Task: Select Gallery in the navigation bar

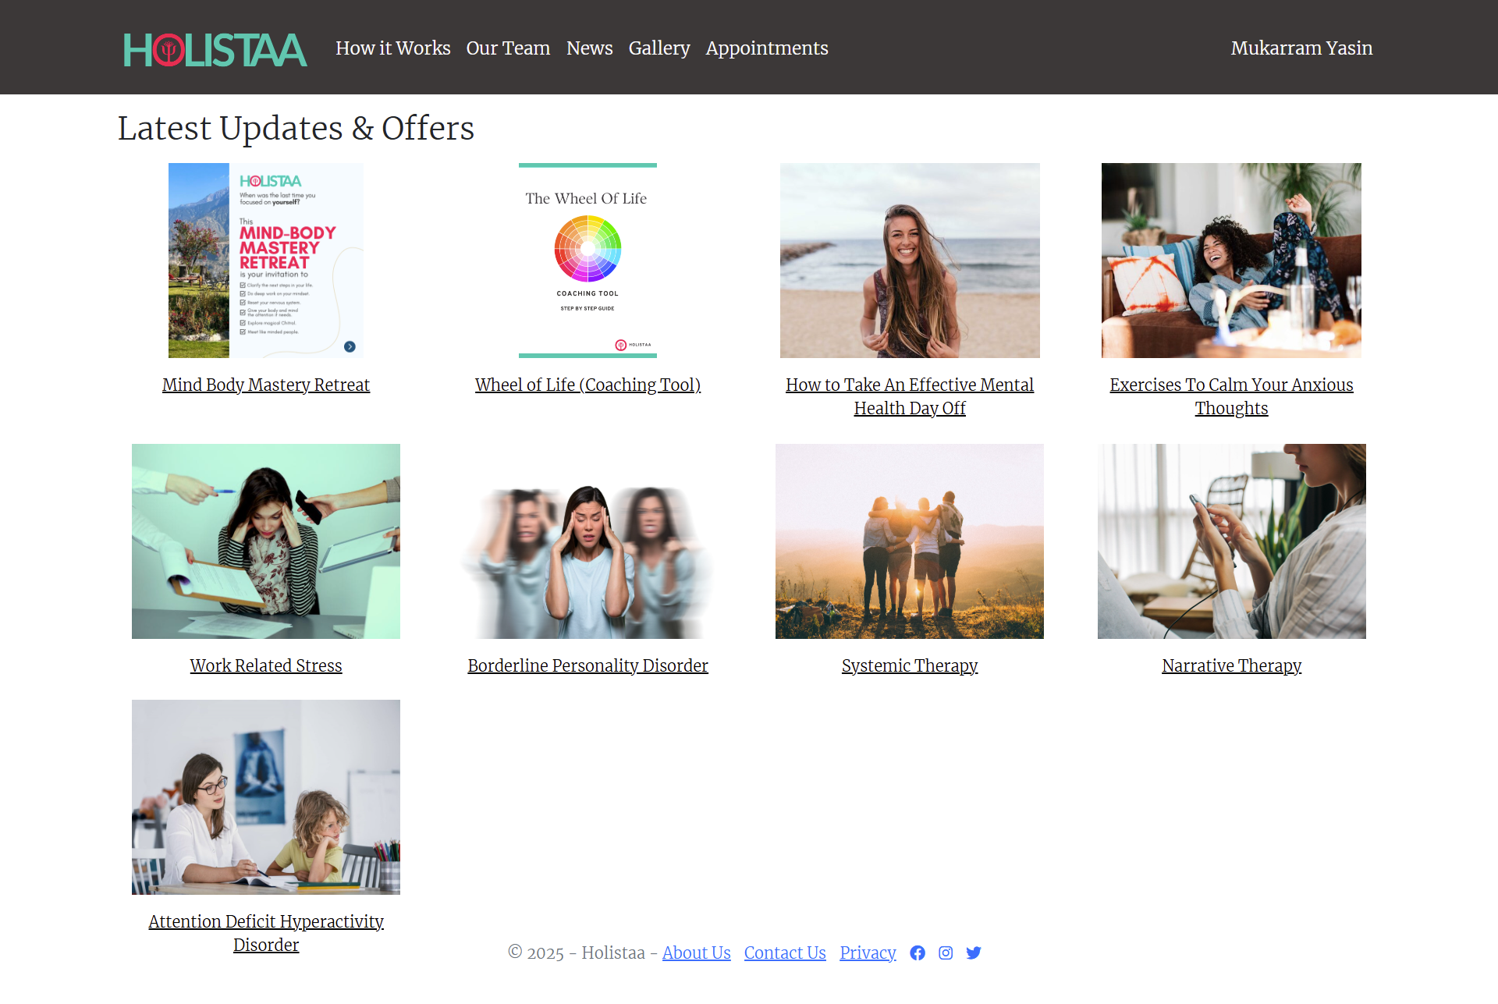Action: pyautogui.click(x=658, y=48)
